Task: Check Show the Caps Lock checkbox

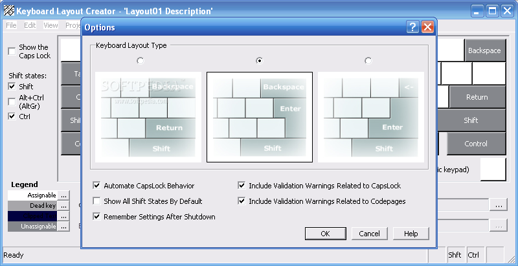Action: coord(12,51)
